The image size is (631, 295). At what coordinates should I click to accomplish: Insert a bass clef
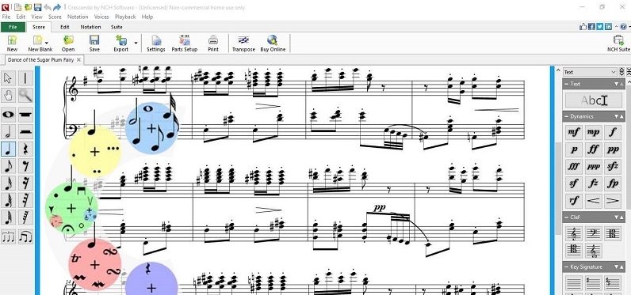(593, 233)
